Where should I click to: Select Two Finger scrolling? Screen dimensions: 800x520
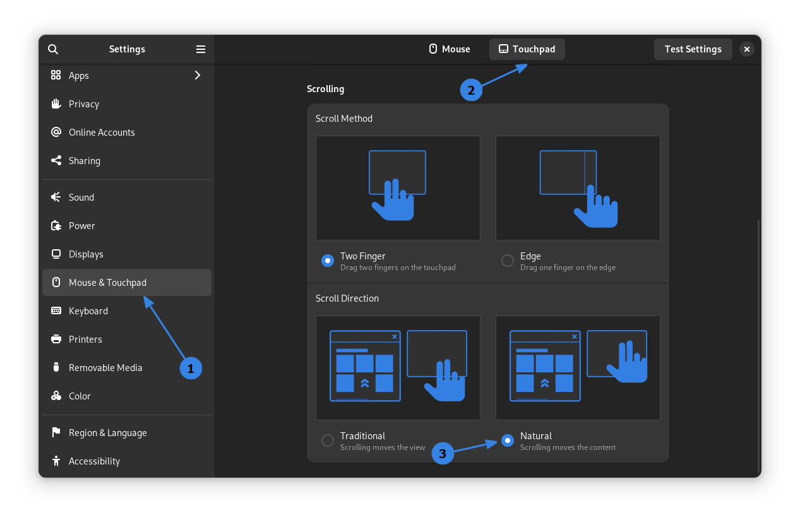tap(327, 260)
